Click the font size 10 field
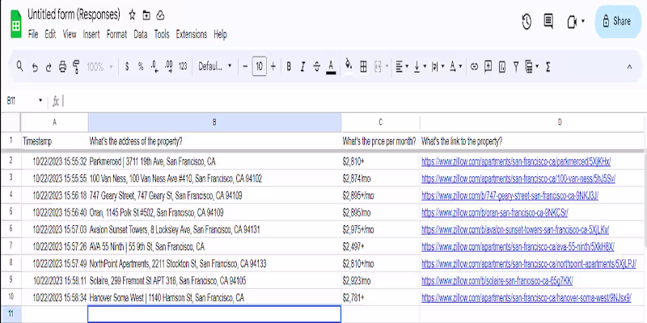Viewport: 647px width, 323px height. point(259,67)
